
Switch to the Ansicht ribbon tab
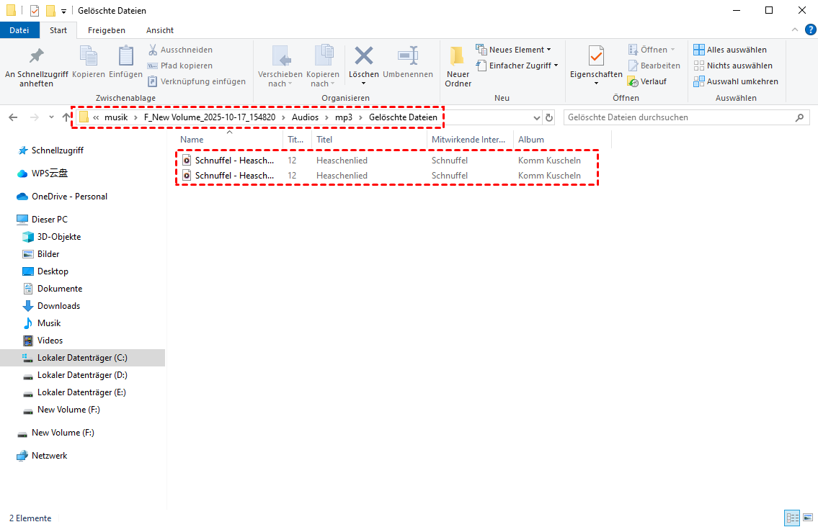(x=159, y=30)
